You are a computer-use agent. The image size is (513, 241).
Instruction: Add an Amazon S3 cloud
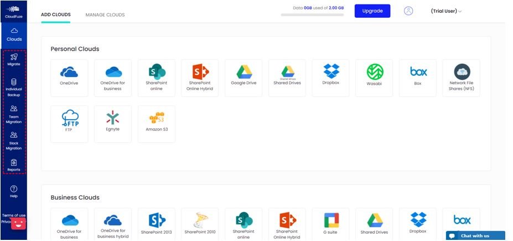click(x=157, y=124)
